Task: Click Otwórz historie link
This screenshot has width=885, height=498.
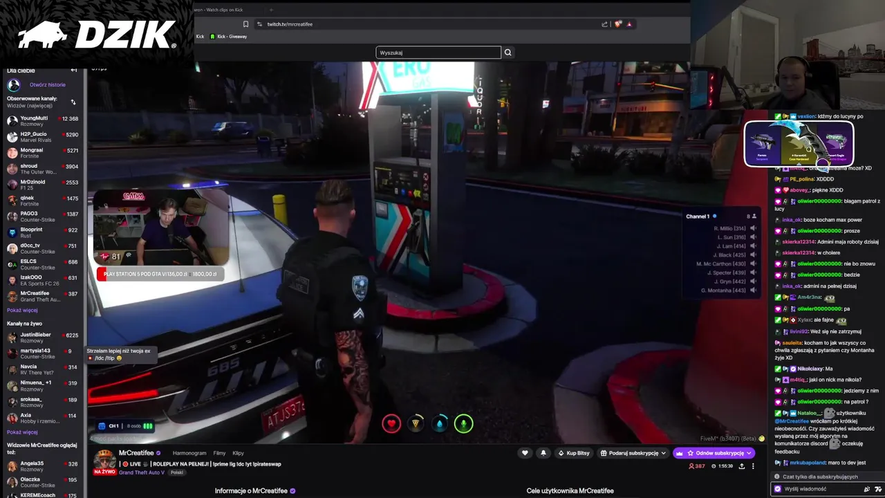Action: (x=48, y=85)
